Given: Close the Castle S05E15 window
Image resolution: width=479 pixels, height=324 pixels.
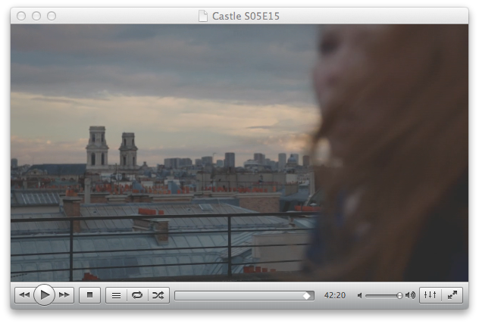Looking at the screenshot, I should tap(21, 16).
